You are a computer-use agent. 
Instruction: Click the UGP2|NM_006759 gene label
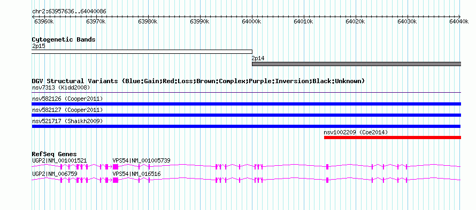click(x=55, y=174)
